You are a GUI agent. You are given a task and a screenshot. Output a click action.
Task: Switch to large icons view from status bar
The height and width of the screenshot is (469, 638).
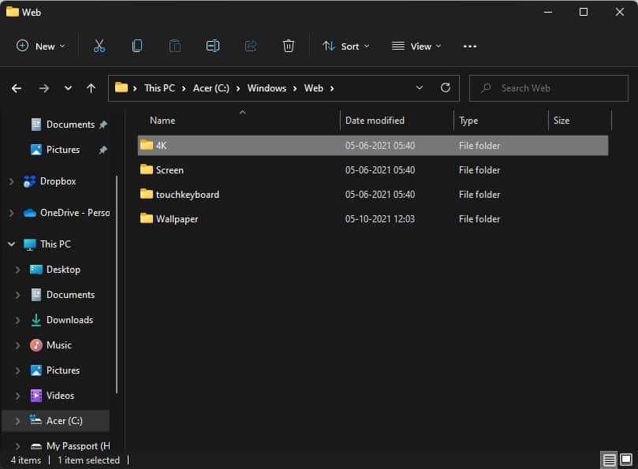(x=627, y=460)
